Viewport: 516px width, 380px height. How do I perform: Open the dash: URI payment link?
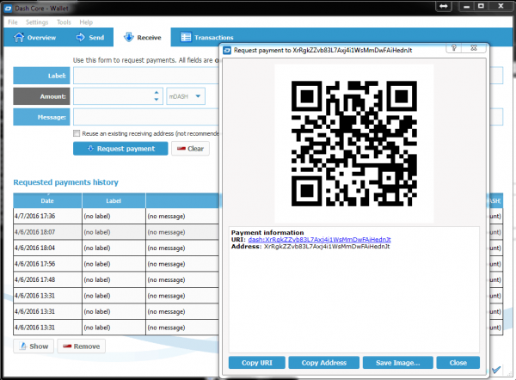(319, 240)
